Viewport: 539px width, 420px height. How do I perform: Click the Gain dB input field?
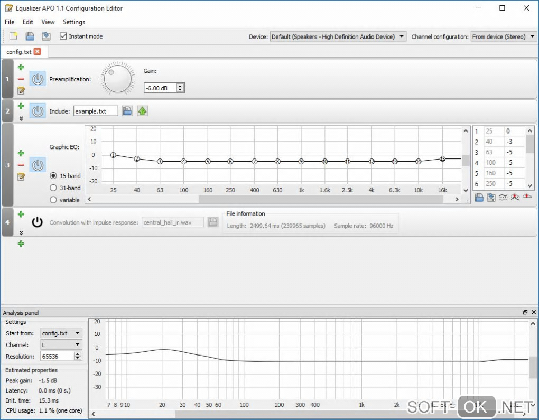point(161,88)
